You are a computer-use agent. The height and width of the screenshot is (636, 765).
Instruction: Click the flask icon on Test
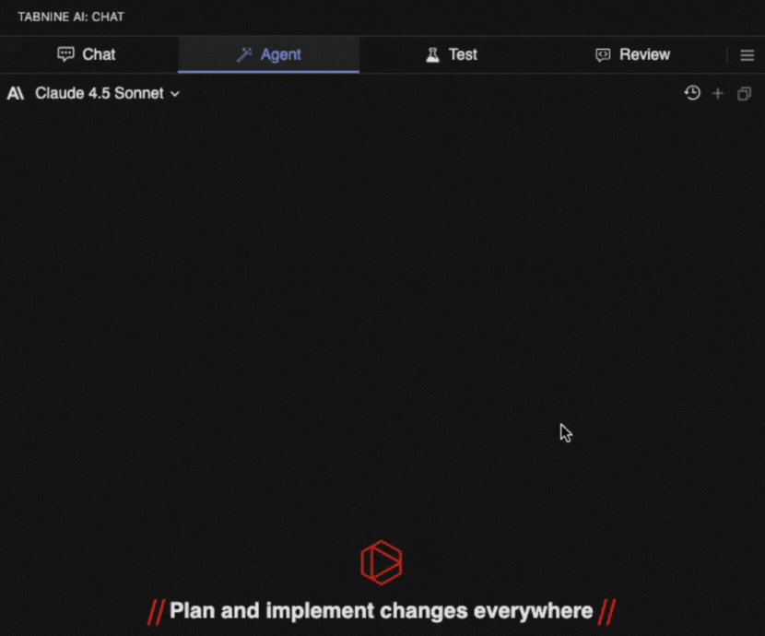pos(432,54)
